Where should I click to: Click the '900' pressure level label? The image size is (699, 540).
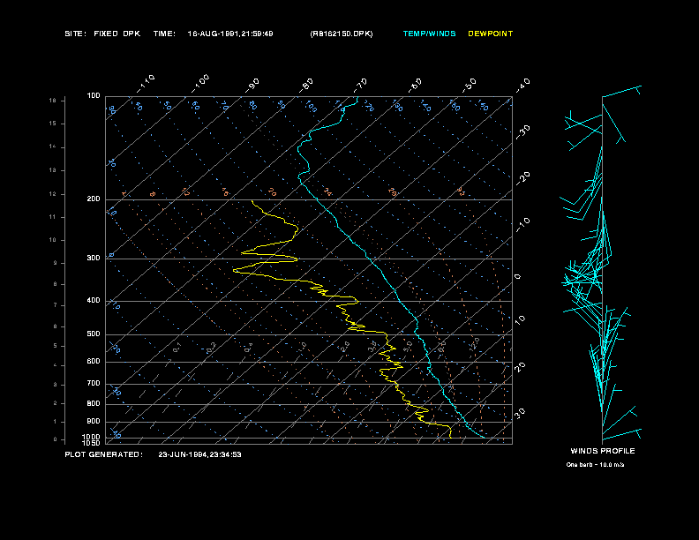click(x=94, y=422)
